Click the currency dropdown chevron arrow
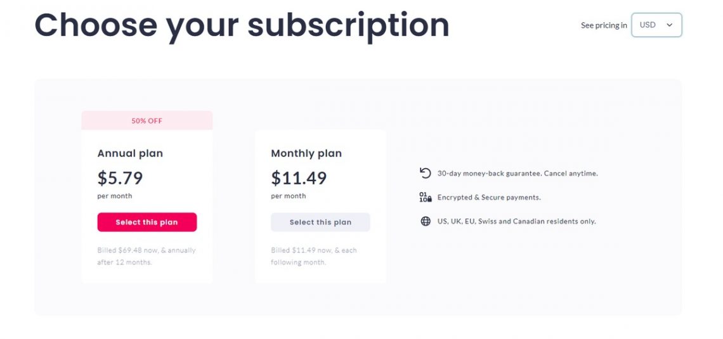The width and height of the screenshot is (723, 339). [669, 25]
